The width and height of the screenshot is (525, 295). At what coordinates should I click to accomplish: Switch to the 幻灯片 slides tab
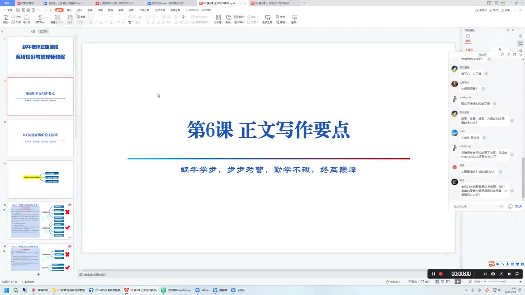(43, 32)
